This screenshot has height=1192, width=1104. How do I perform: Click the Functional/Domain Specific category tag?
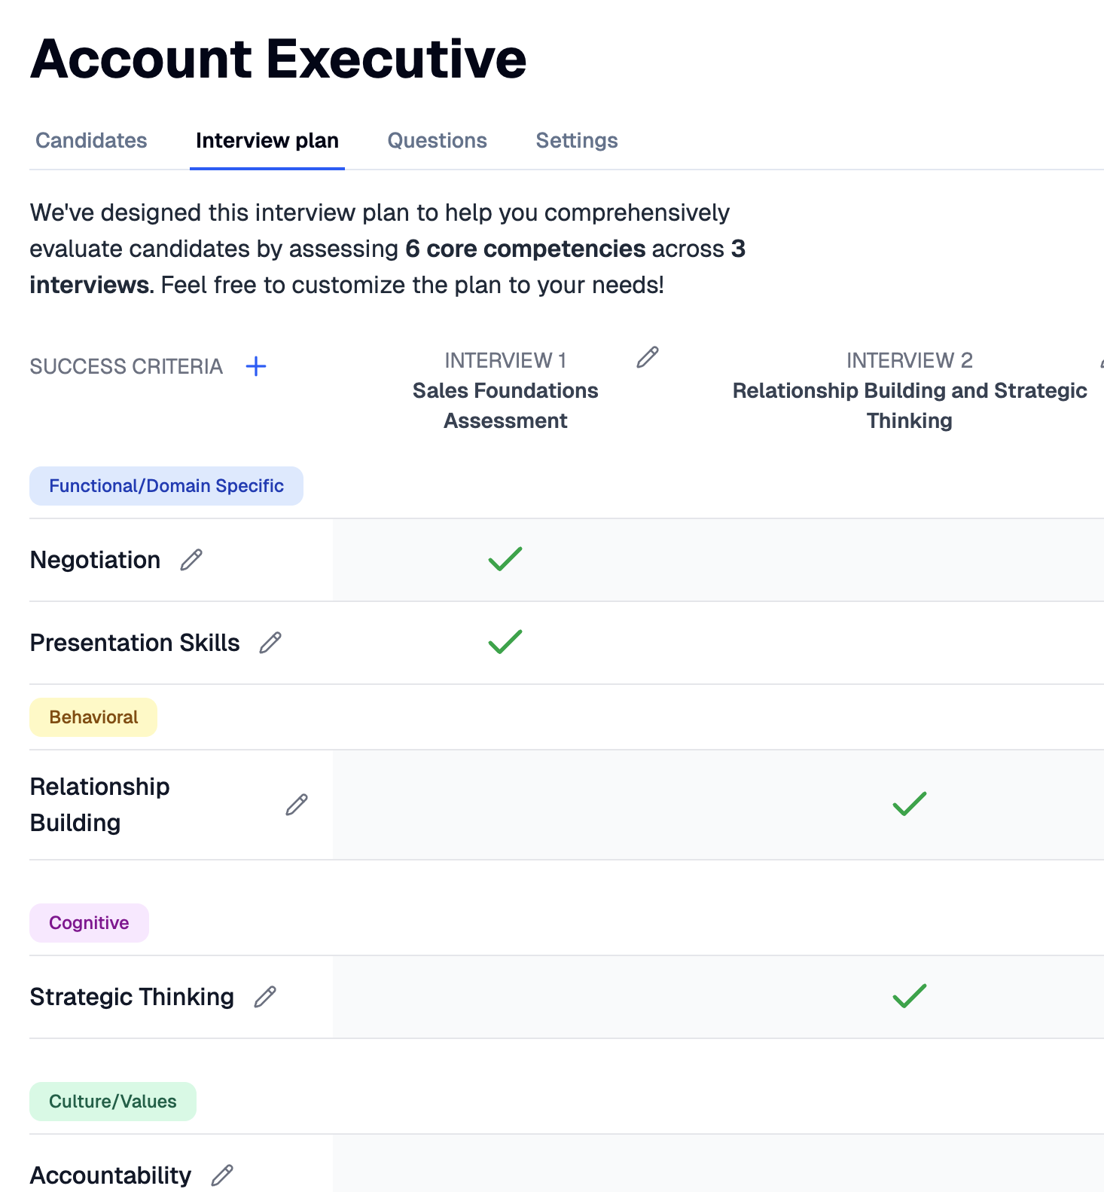coord(166,486)
